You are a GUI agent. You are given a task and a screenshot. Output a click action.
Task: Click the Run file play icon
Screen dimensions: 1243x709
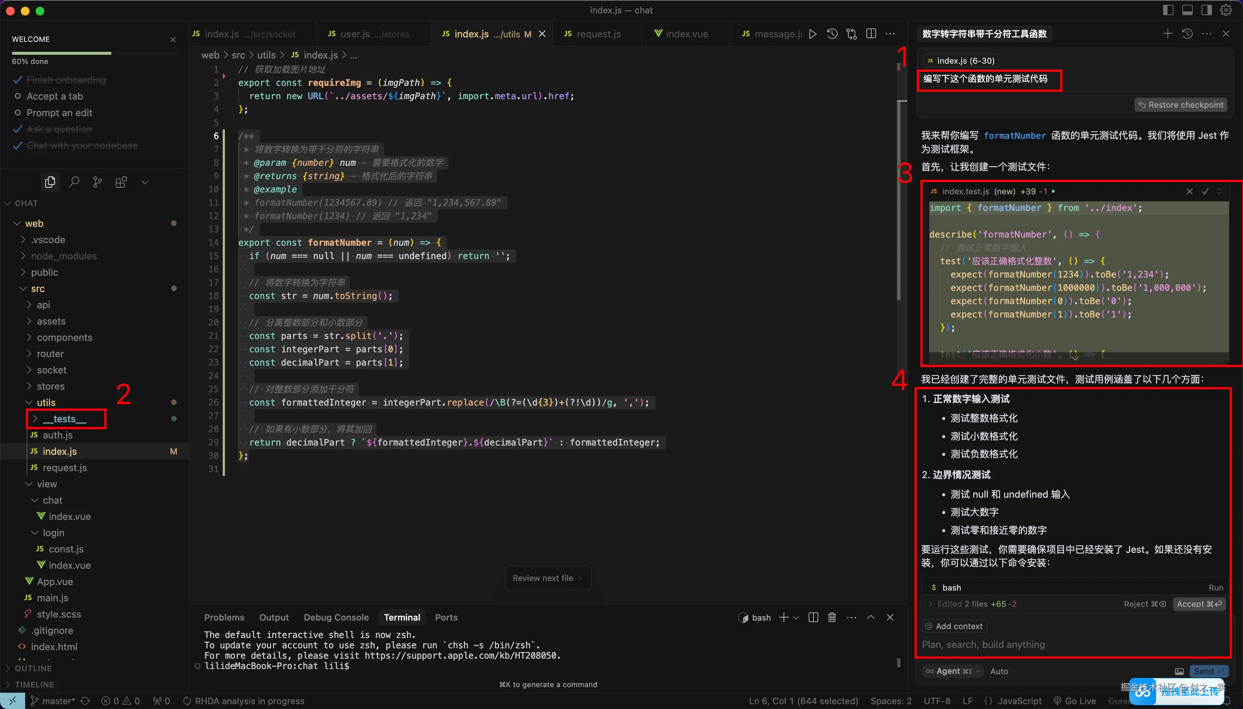tap(813, 34)
